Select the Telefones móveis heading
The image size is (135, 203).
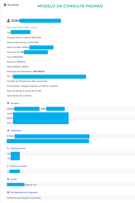click(18, 166)
